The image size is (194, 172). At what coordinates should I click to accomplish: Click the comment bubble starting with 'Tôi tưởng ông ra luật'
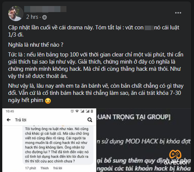point(58,145)
